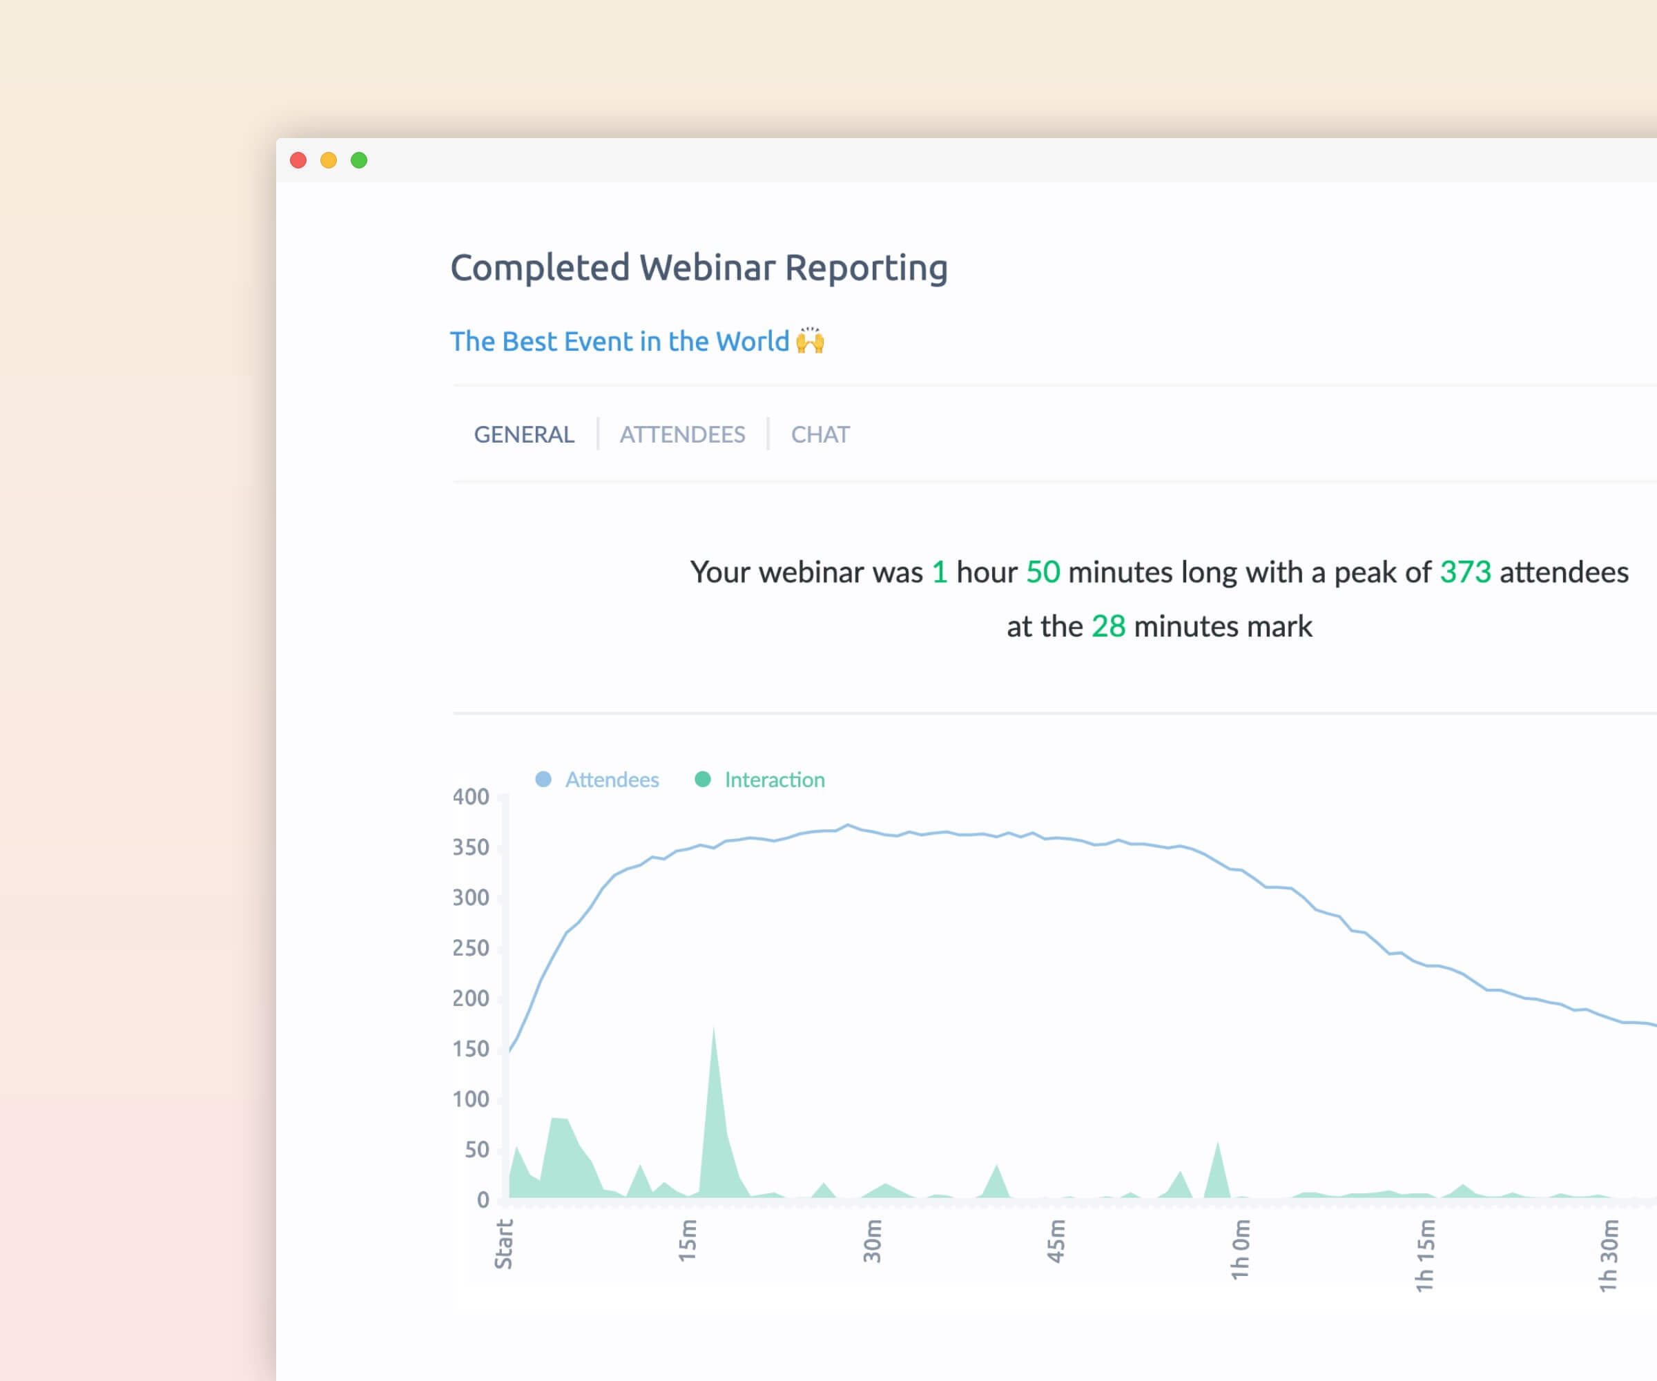The height and width of the screenshot is (1381, 1657).
Task: Click the 1h 0m axis label
Action: tap(1241, 1248)
